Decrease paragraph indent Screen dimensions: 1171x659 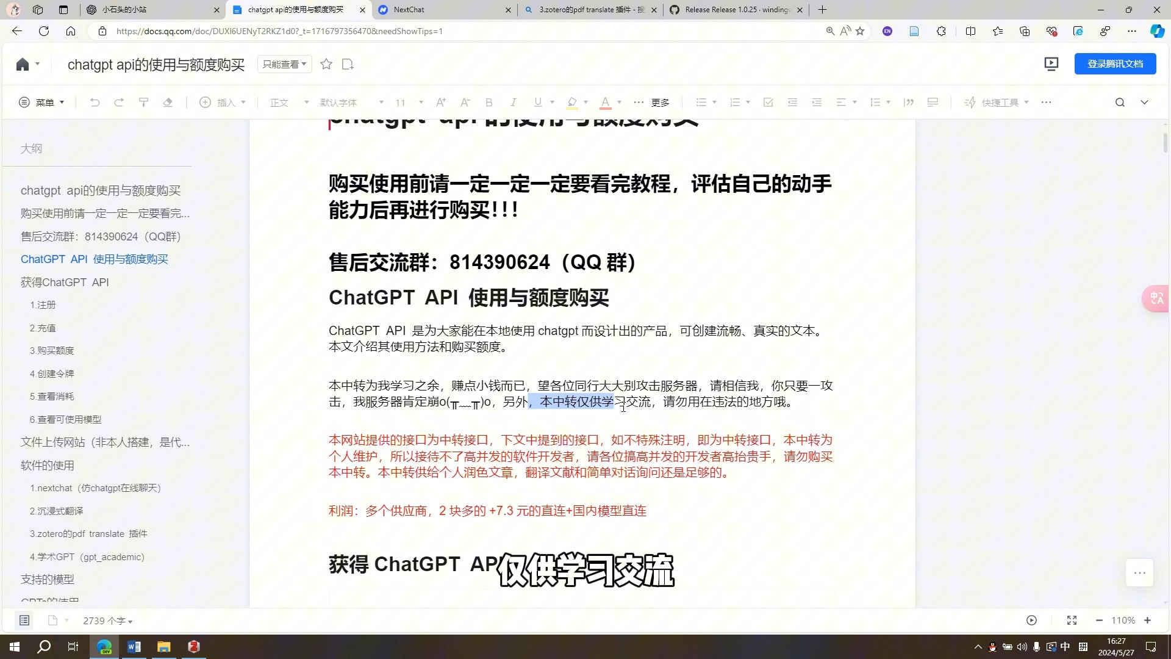(x=792, y=103)
